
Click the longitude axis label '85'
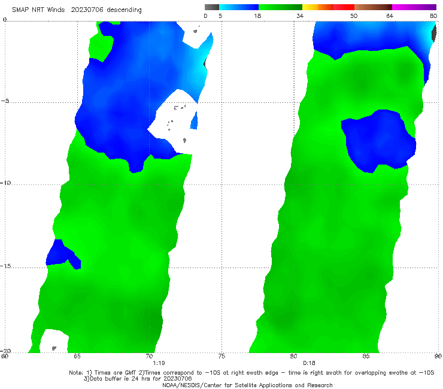click(x=366, y=356)
